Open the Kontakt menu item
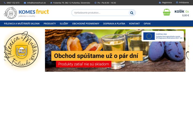 134,24
